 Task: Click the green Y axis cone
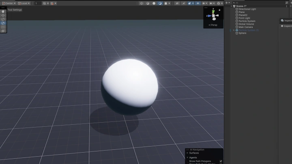coord(213,12)
